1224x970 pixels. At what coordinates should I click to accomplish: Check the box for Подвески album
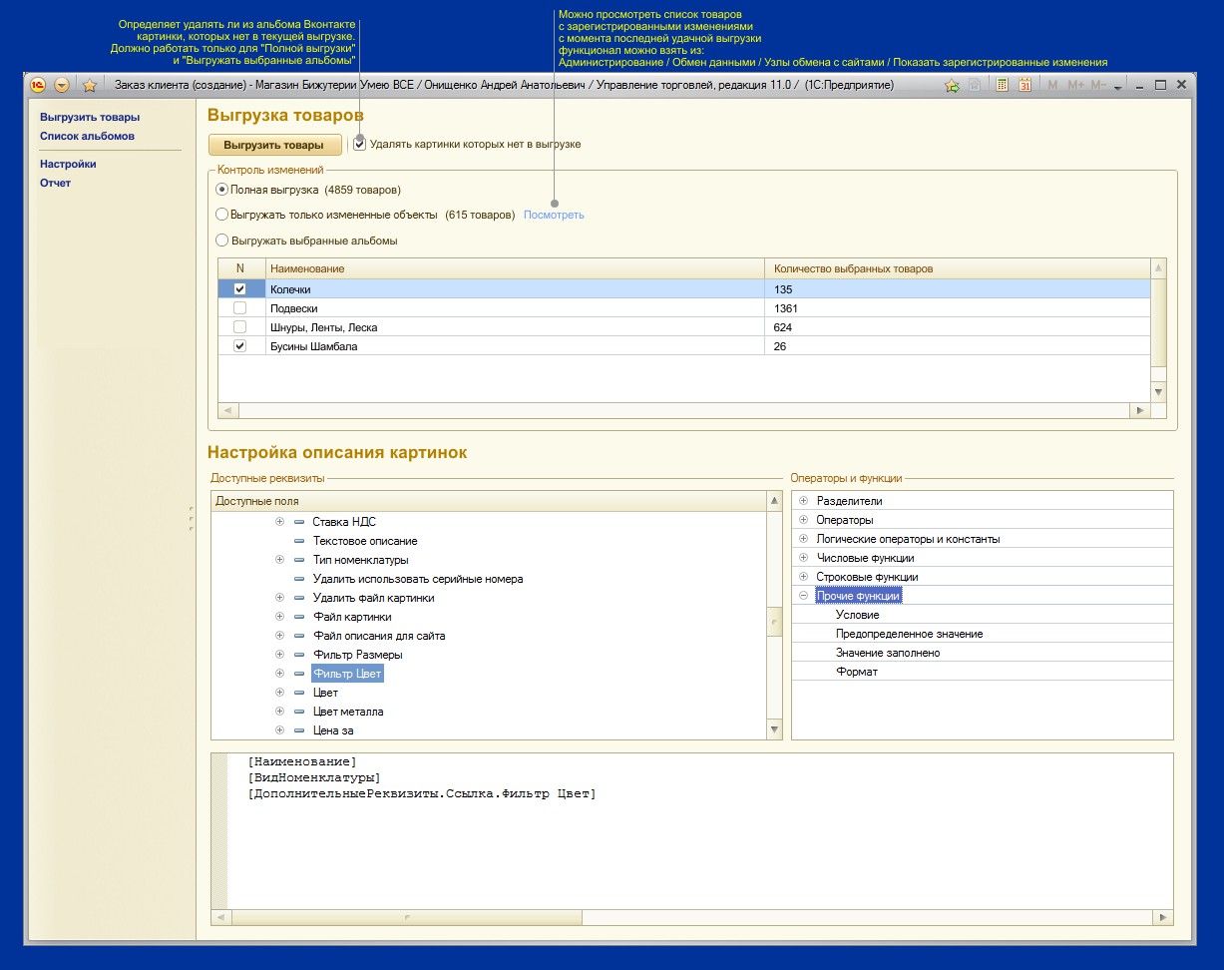239,308
